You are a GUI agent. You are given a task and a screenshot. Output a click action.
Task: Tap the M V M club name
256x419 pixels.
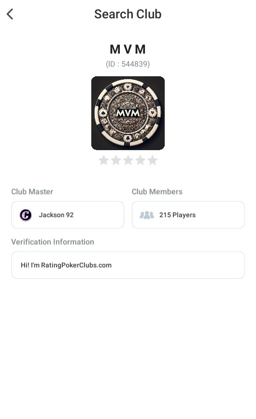(x=128, y=49)
